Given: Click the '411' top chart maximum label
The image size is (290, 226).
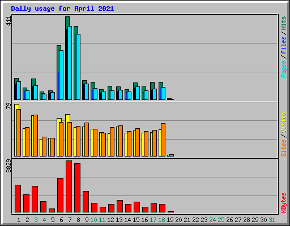Looking at the screenshot, I should (x=8, y=21).
